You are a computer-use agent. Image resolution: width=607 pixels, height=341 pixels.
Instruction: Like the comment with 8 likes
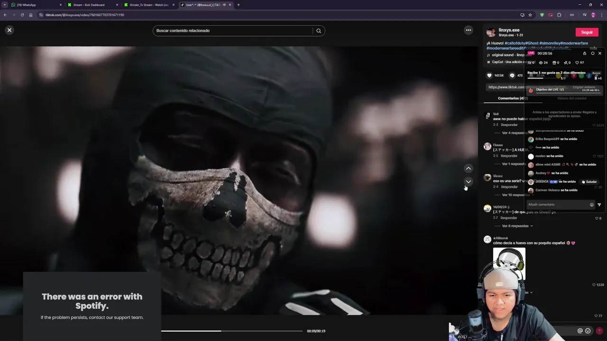pyautogui.click(x=597, y=218)
